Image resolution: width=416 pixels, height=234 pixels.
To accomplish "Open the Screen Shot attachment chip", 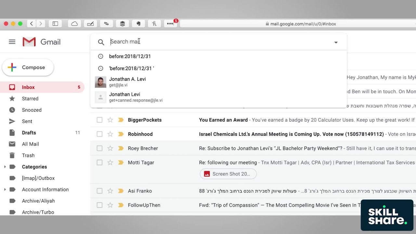I will tap(228, 174).
